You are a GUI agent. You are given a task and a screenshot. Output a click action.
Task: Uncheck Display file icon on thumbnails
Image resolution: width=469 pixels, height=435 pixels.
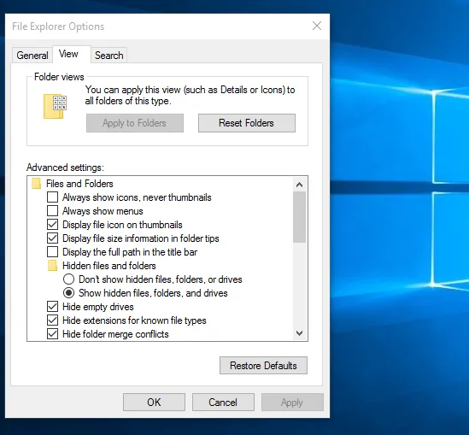point(53,225)
